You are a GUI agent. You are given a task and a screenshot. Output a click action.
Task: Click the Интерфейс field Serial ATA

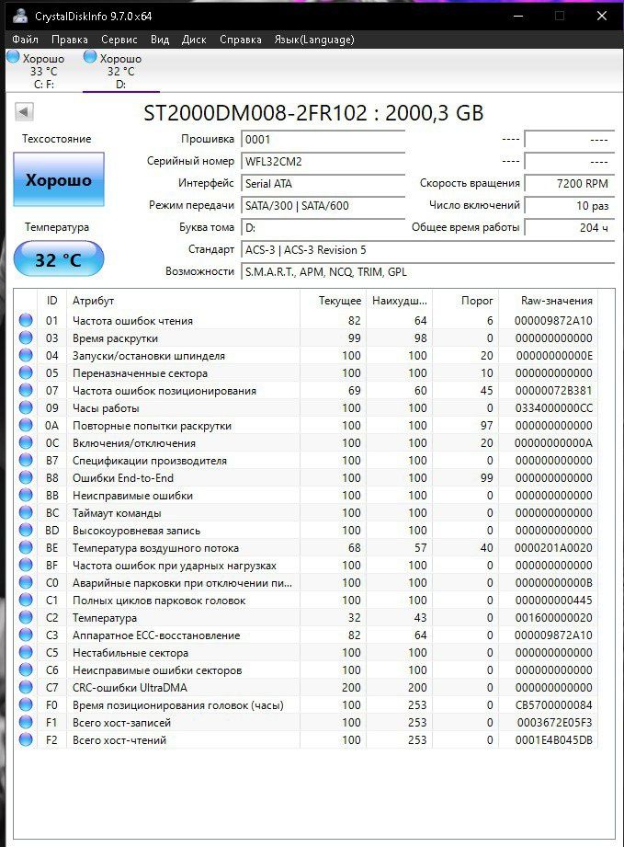click(323, 184)
